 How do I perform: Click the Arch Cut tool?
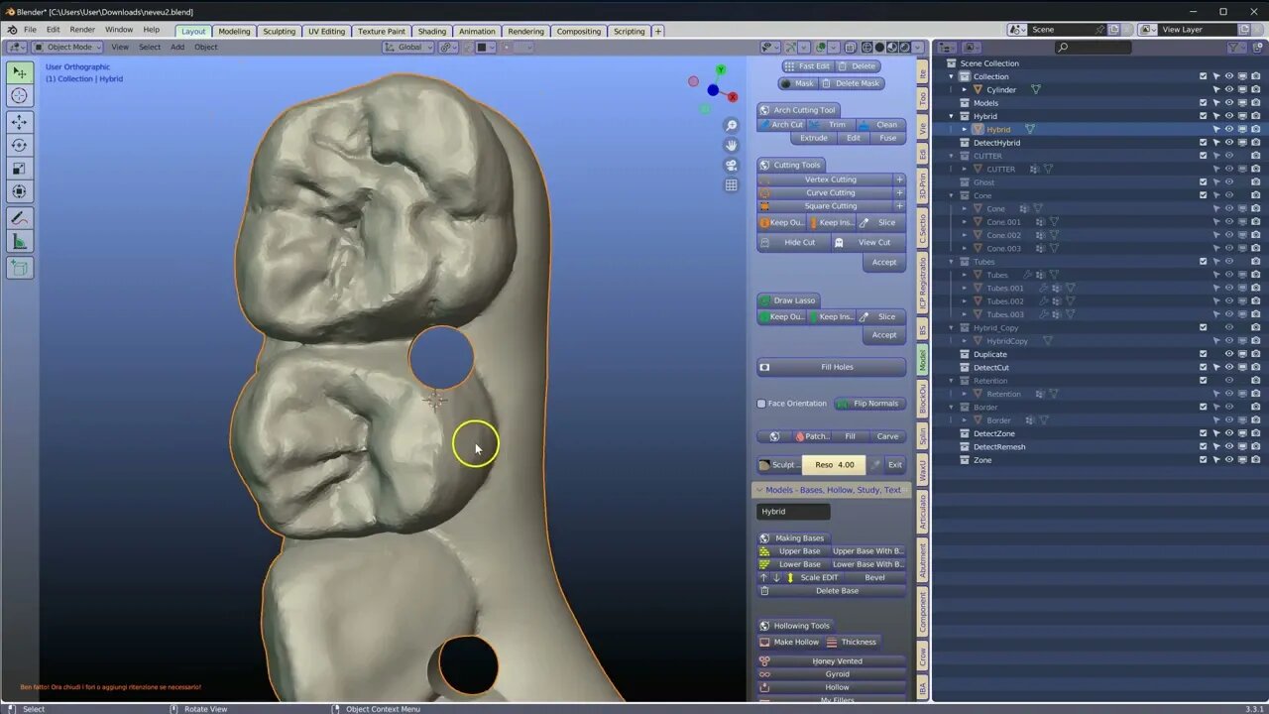pyautogui.click(x=781, y=125)
